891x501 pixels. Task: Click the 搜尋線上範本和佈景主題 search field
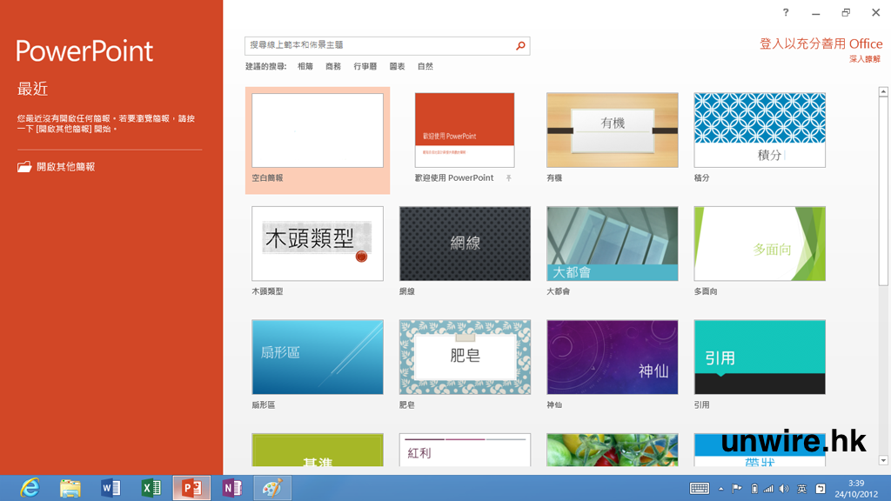(379, 45)
